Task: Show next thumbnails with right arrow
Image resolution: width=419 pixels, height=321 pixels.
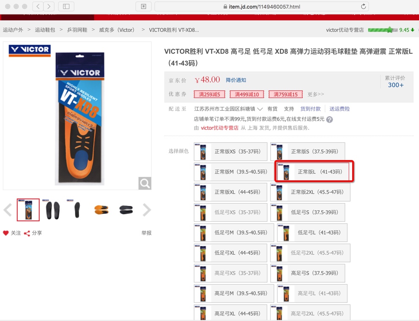Action: pyautogui.click(x=147, y=210)
